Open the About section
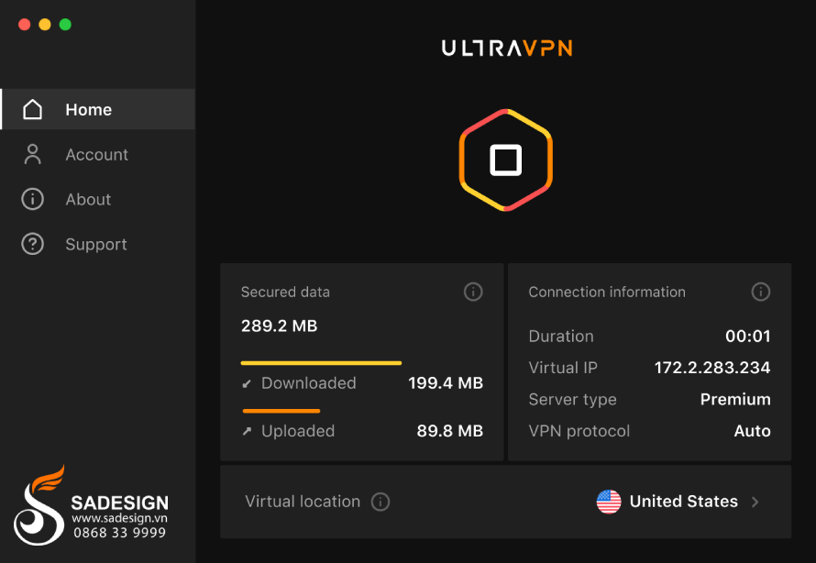The image size is (816, 563). (x=98, y=199)
